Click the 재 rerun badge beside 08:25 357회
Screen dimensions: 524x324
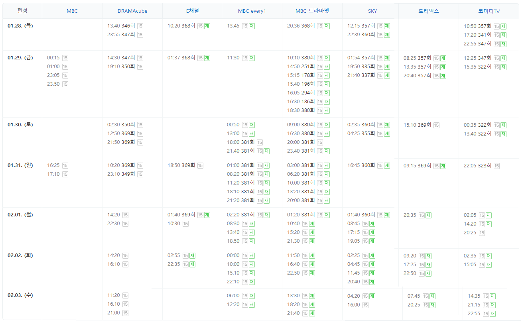pyautogui.click(x=443, y=58)
